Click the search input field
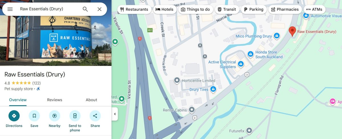The width and height of the screenshot is (342, 139). [48, 9]
